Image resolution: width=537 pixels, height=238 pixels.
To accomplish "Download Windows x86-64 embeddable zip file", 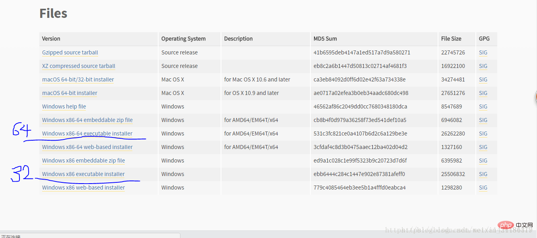I will tap(87, 120).
